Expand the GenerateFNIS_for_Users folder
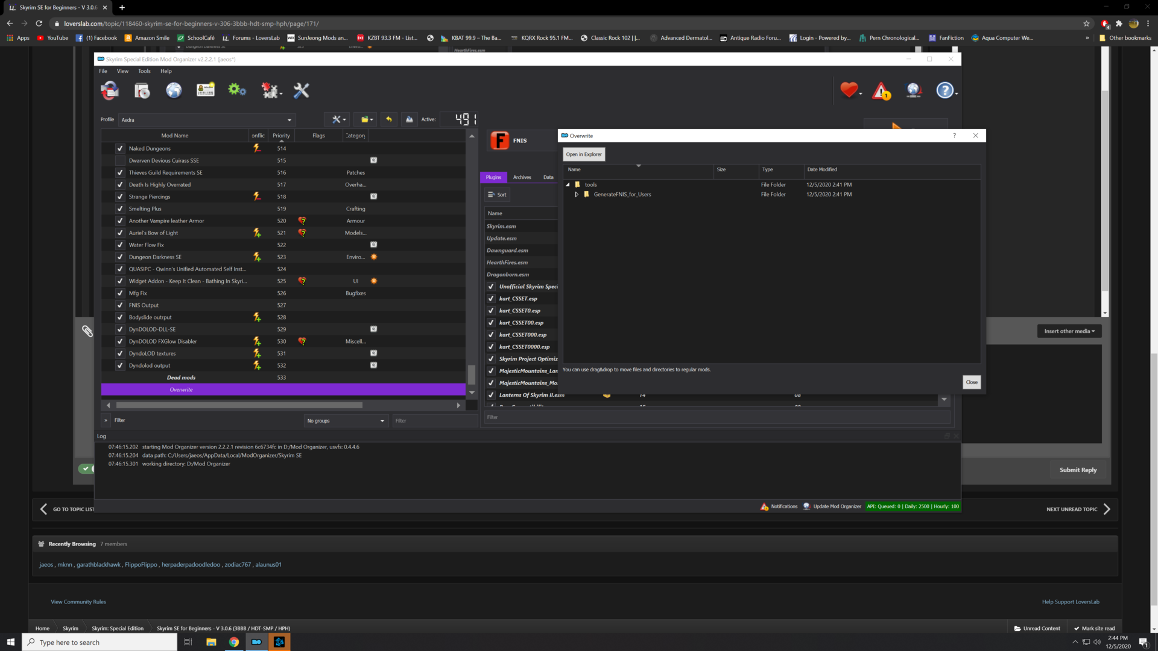This screenshot has height=651, width=1158. pyautogui.click(x=577, y=195)
